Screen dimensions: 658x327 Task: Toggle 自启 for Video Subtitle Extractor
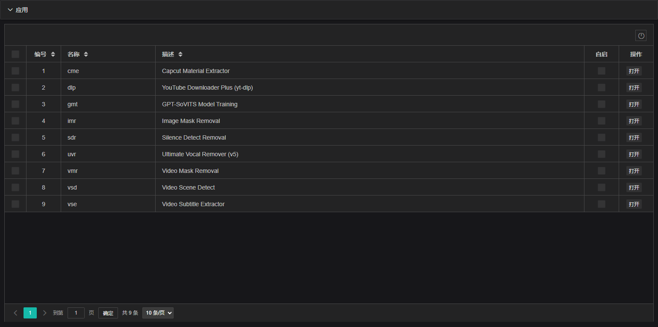601,204
